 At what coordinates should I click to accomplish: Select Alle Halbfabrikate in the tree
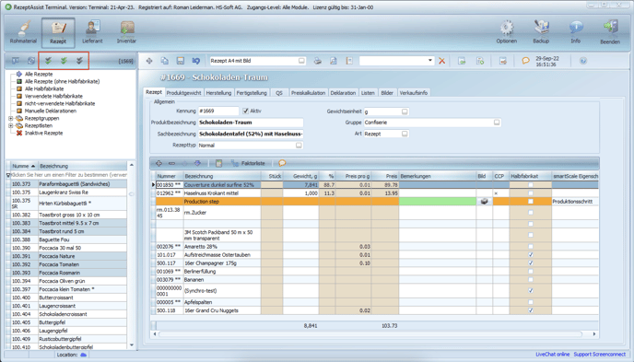pos(44,88)
